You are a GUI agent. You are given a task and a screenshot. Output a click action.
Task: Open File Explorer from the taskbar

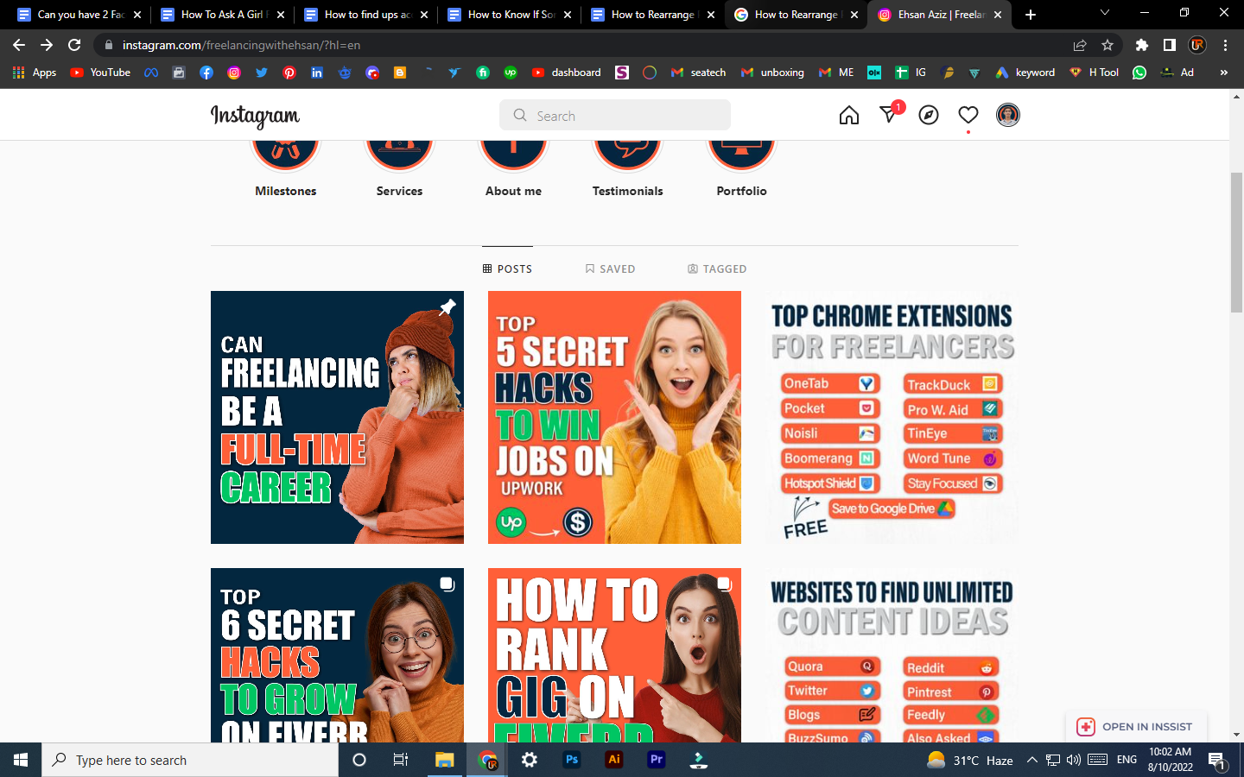[444, 760]
